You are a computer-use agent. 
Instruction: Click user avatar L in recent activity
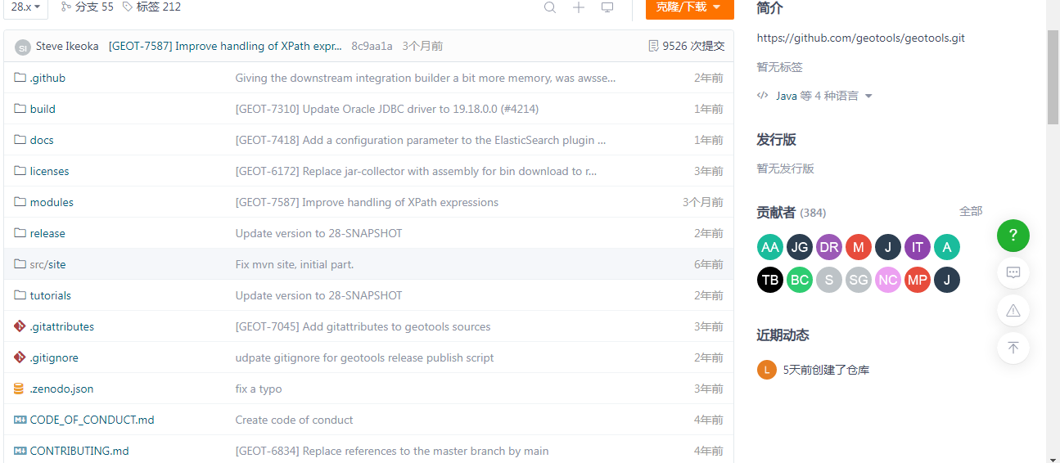pos(766,370)
